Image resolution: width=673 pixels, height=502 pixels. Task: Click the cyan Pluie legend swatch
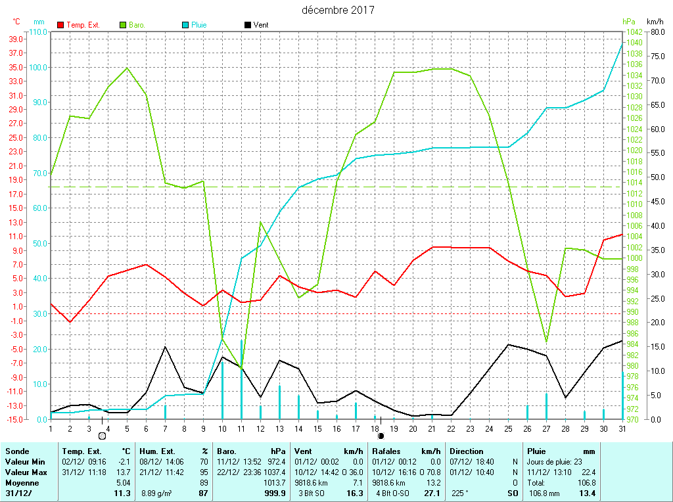[x=185, y=25]
